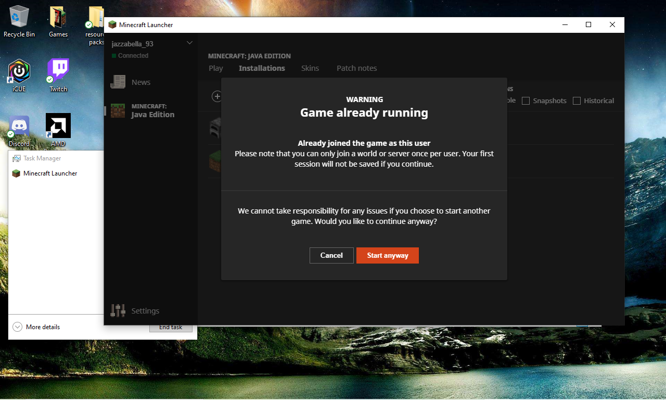
Task: Launch the Discord desktop shortcut
Action: pyautogui.click(x=19, y=130)
